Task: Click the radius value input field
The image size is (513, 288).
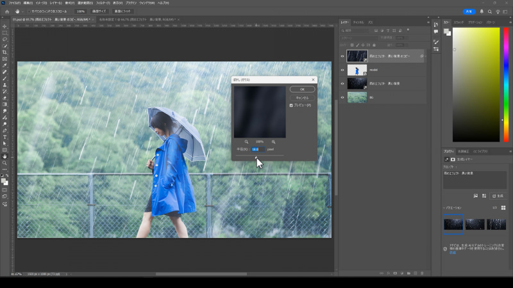Action: (257, 149)
